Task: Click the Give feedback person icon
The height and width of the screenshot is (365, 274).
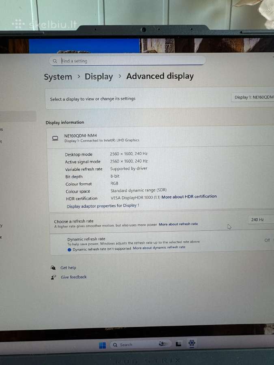Action: (53, 277)
